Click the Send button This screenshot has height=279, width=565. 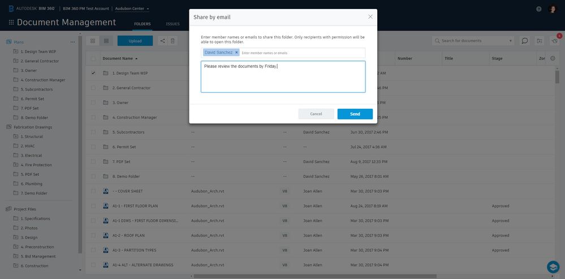(x=355, y=114)
